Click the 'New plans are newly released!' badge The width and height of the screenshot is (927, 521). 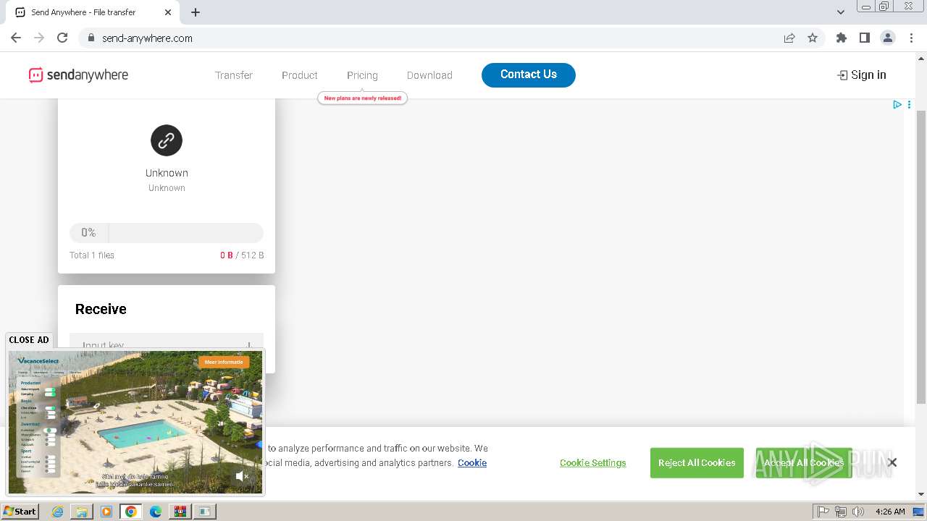click(x=362, y=98)
